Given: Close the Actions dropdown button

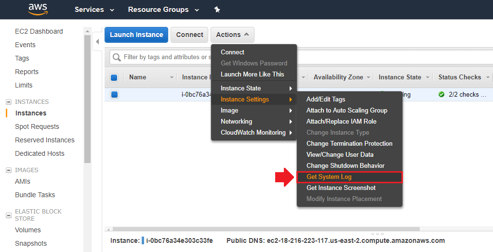Looking at the screenshot, I should click(232, 35).
